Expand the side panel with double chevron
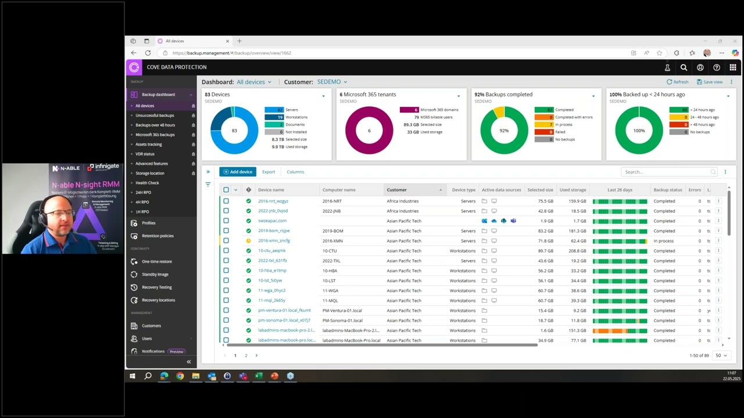Viewport: 744px width, 418px height. tap(208, 172)
